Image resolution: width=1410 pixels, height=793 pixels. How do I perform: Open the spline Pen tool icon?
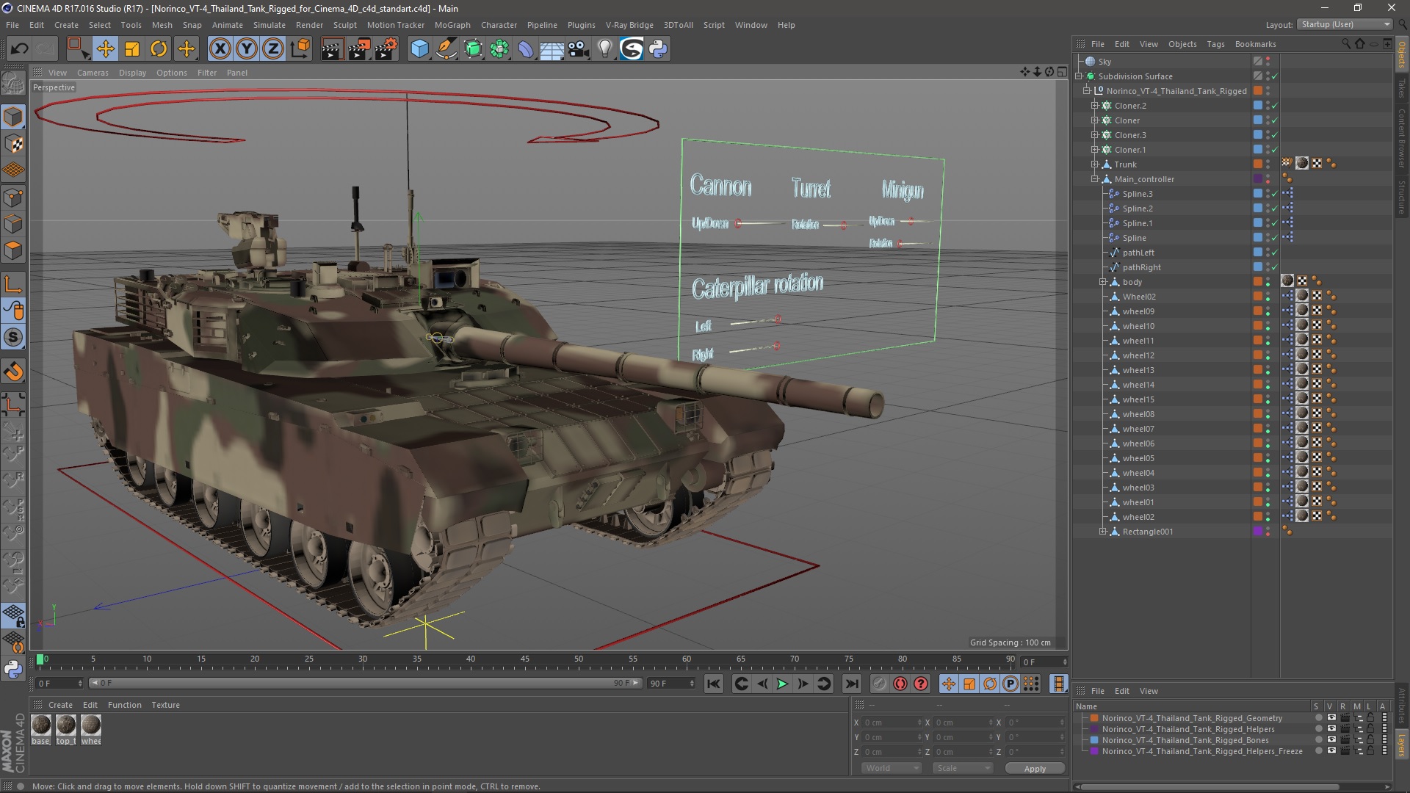pos(446,49)
